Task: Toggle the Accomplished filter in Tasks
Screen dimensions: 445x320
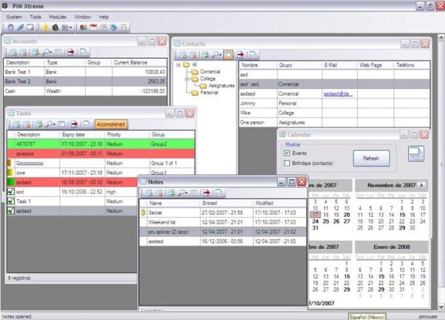Action: click(x=111, y=124)
